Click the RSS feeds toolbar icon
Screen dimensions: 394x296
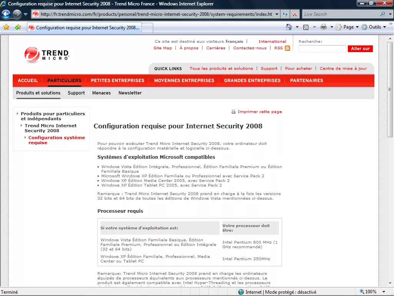(x=306, y=27)
